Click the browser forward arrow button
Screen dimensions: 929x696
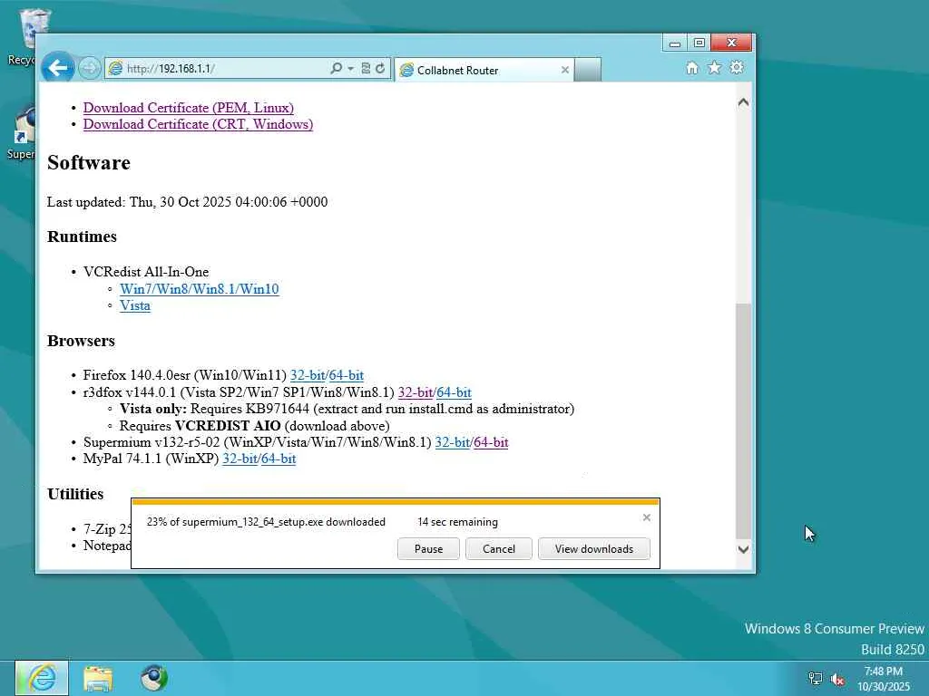click(90, 69)
